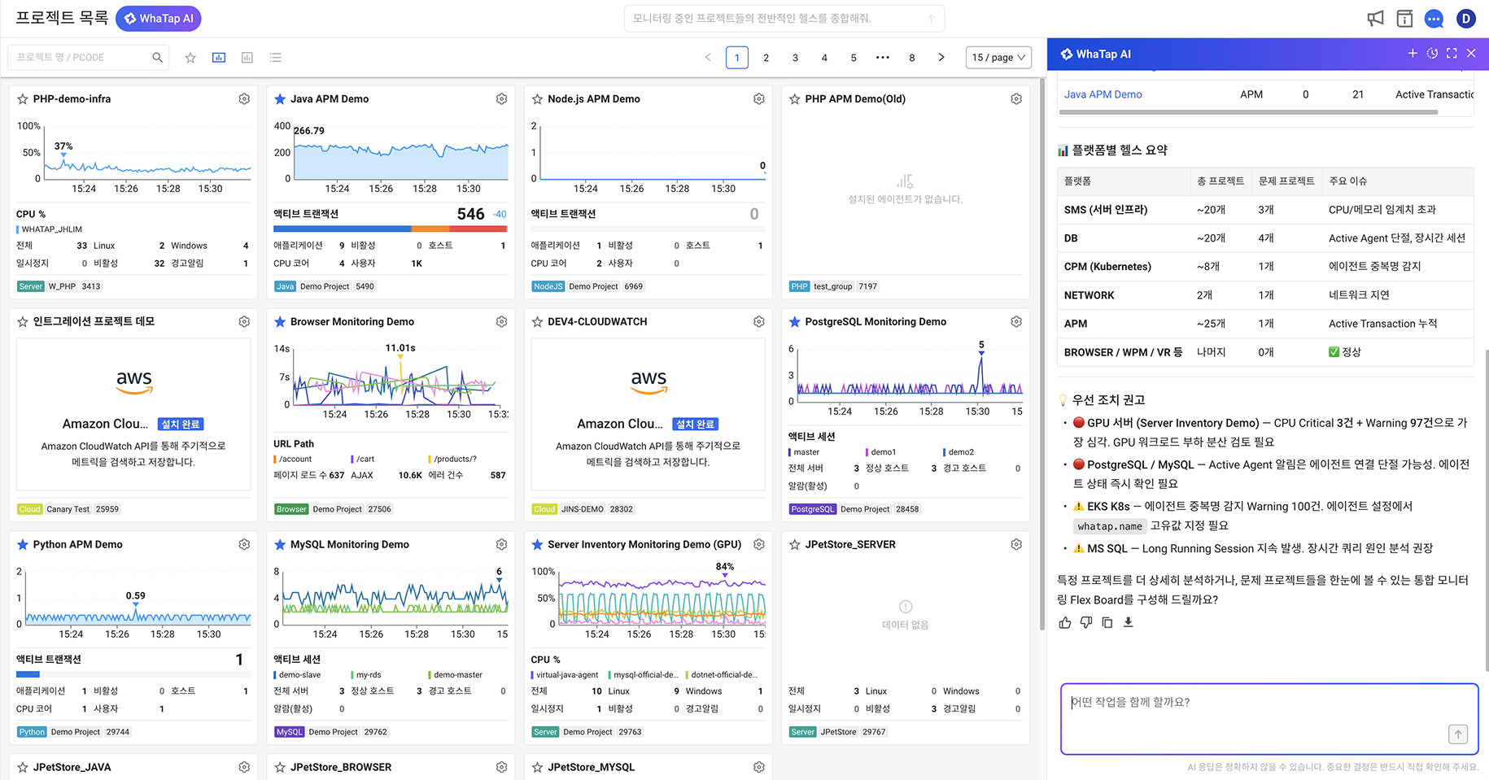
Task: Send the AI chat message arrow button
Action: [x=1458, y=734]
